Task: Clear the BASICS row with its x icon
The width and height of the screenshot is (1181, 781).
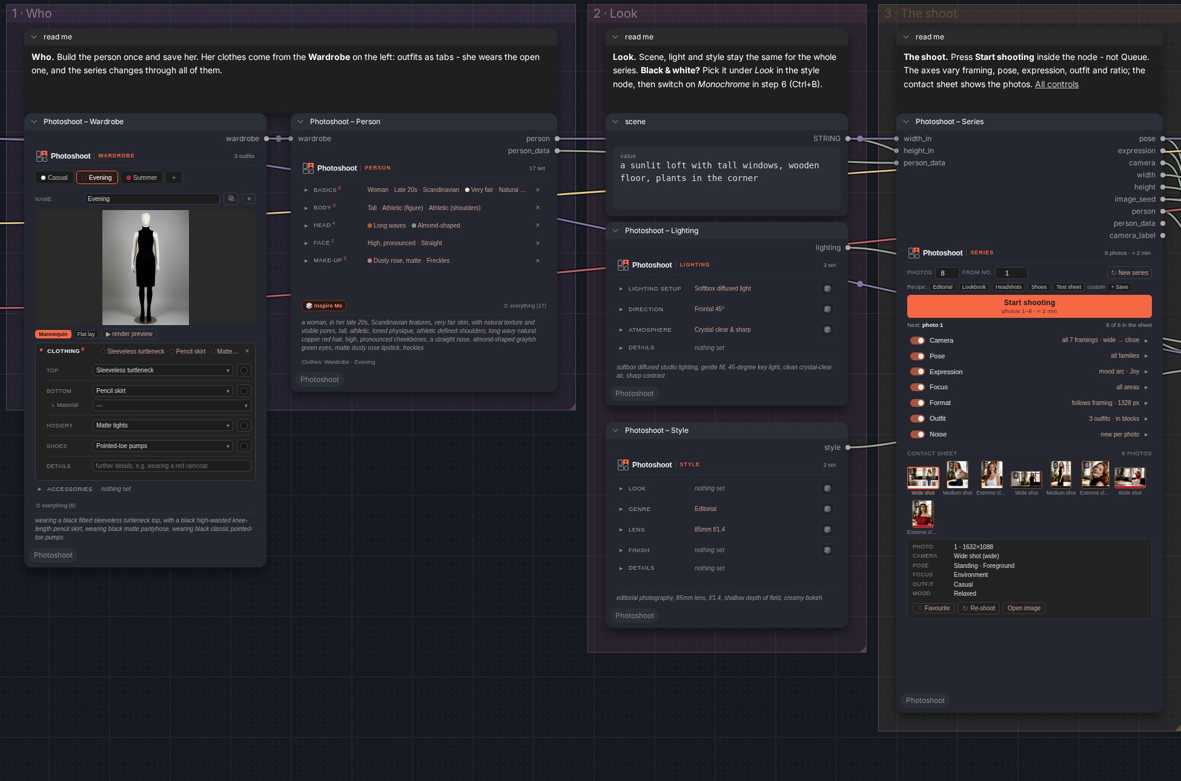Action: click(x=538, y=190)
